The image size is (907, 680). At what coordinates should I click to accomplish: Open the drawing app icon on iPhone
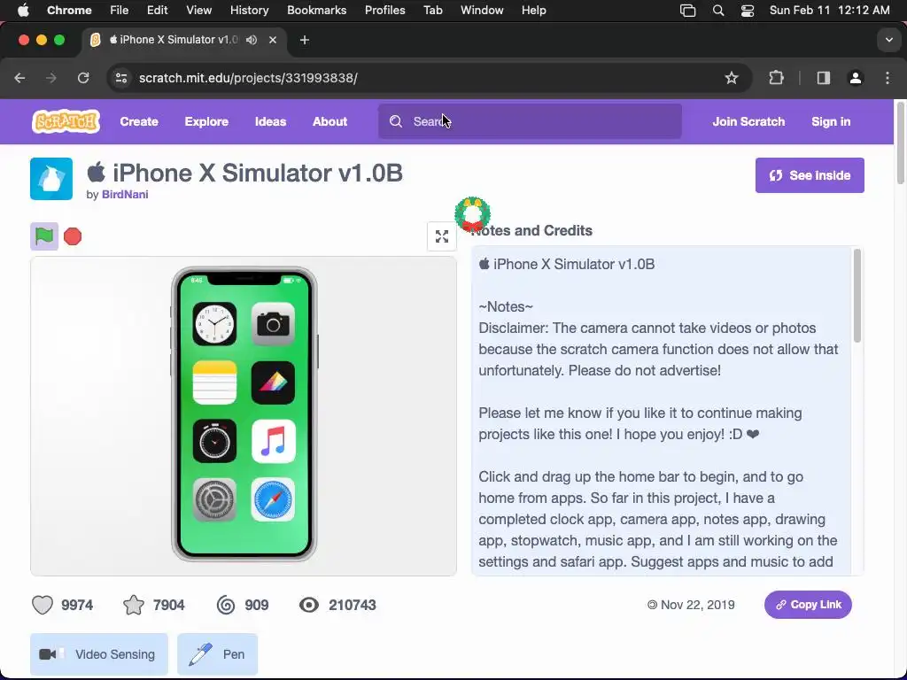point(273,382)
